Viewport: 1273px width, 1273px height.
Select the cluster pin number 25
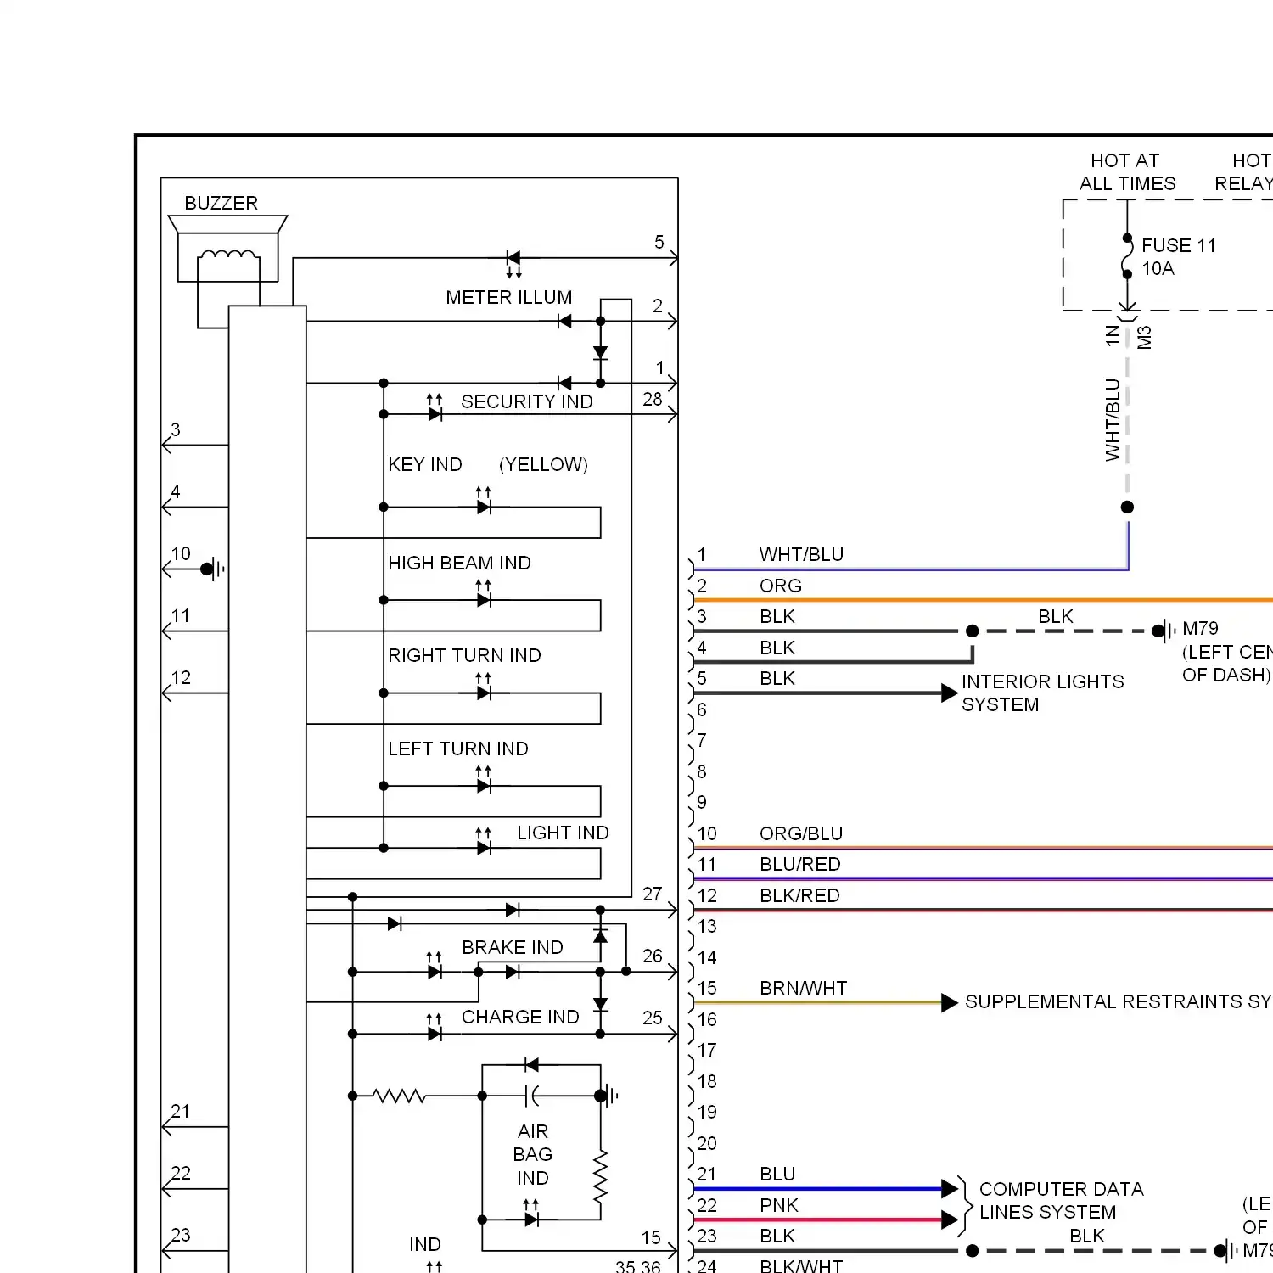(x=653, y=1018)
